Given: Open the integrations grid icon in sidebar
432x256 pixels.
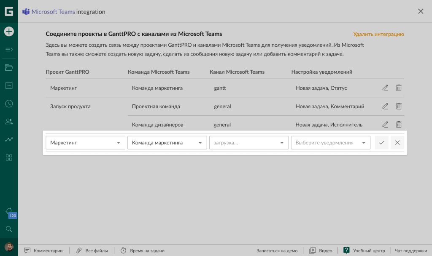Looking at the screenshot, I should (x=8, y=157).
